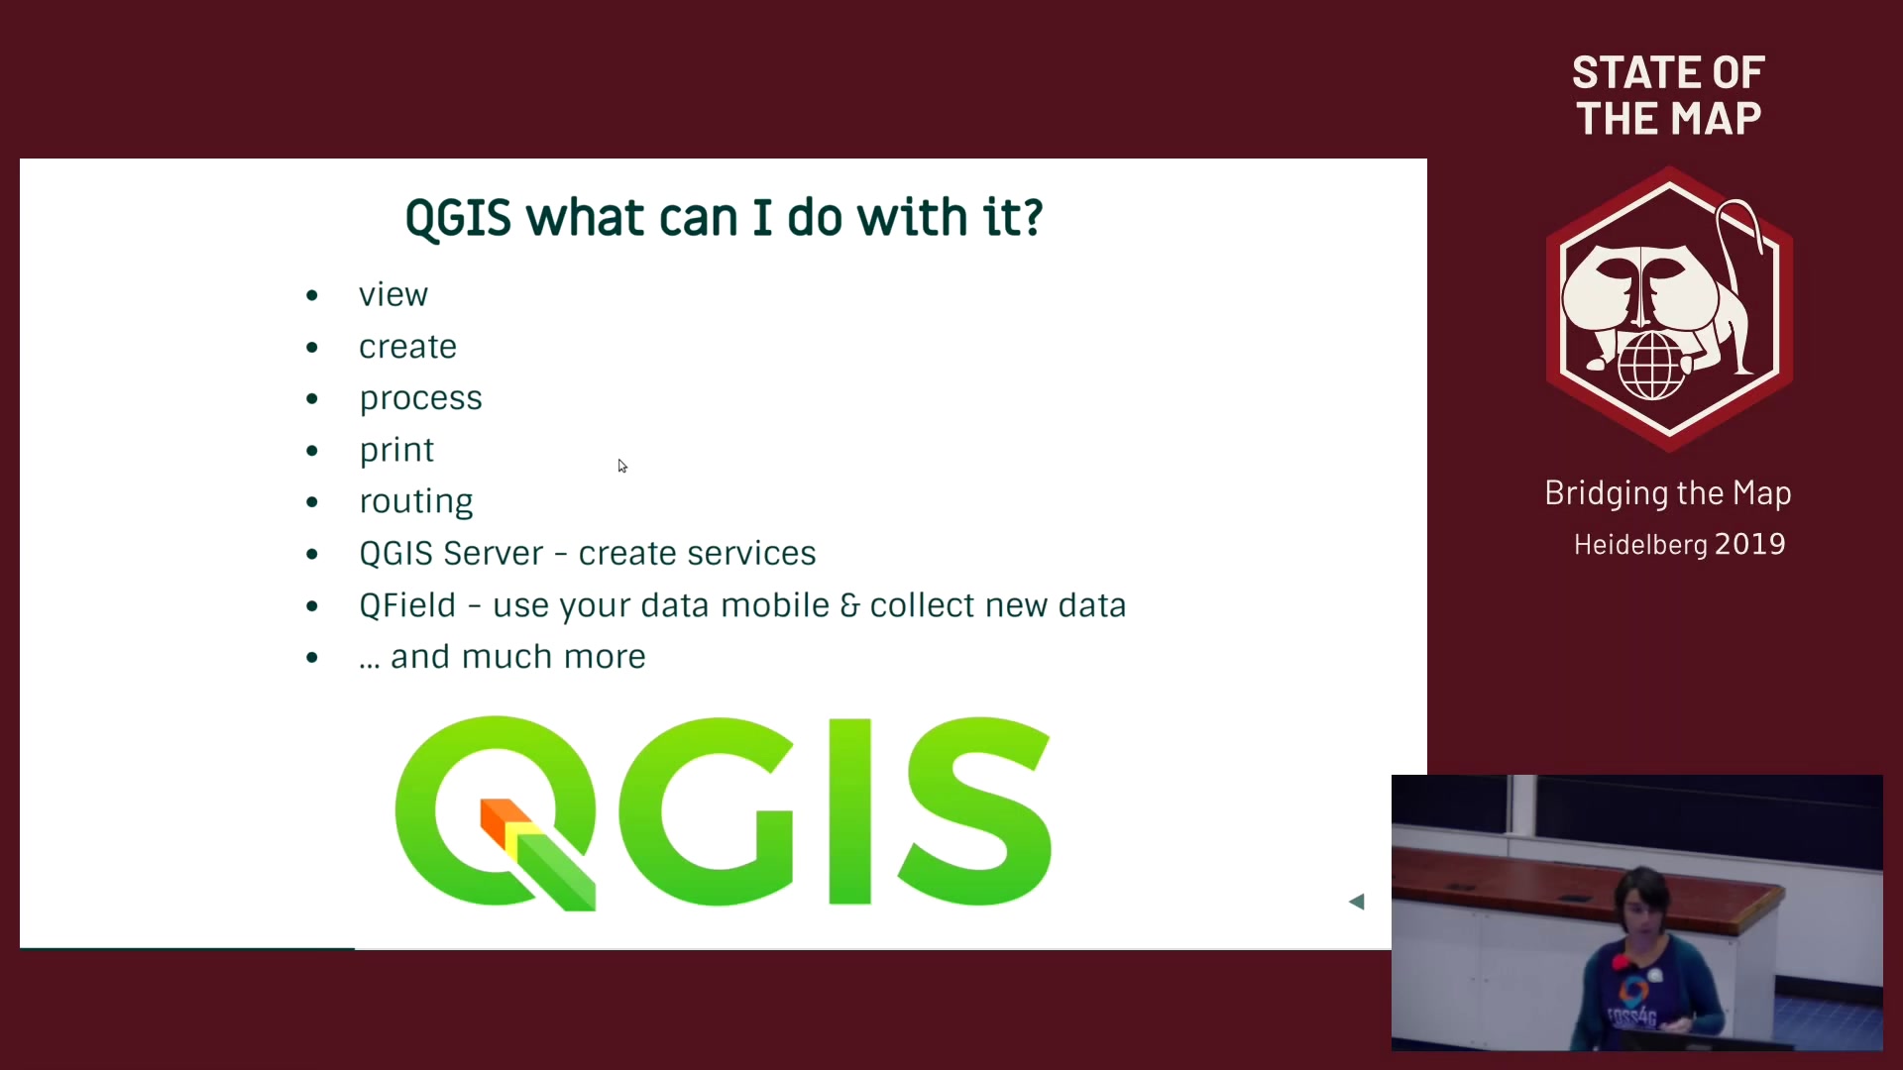
Task: Toggle the video feed visibility
Action: (1358, 902)
